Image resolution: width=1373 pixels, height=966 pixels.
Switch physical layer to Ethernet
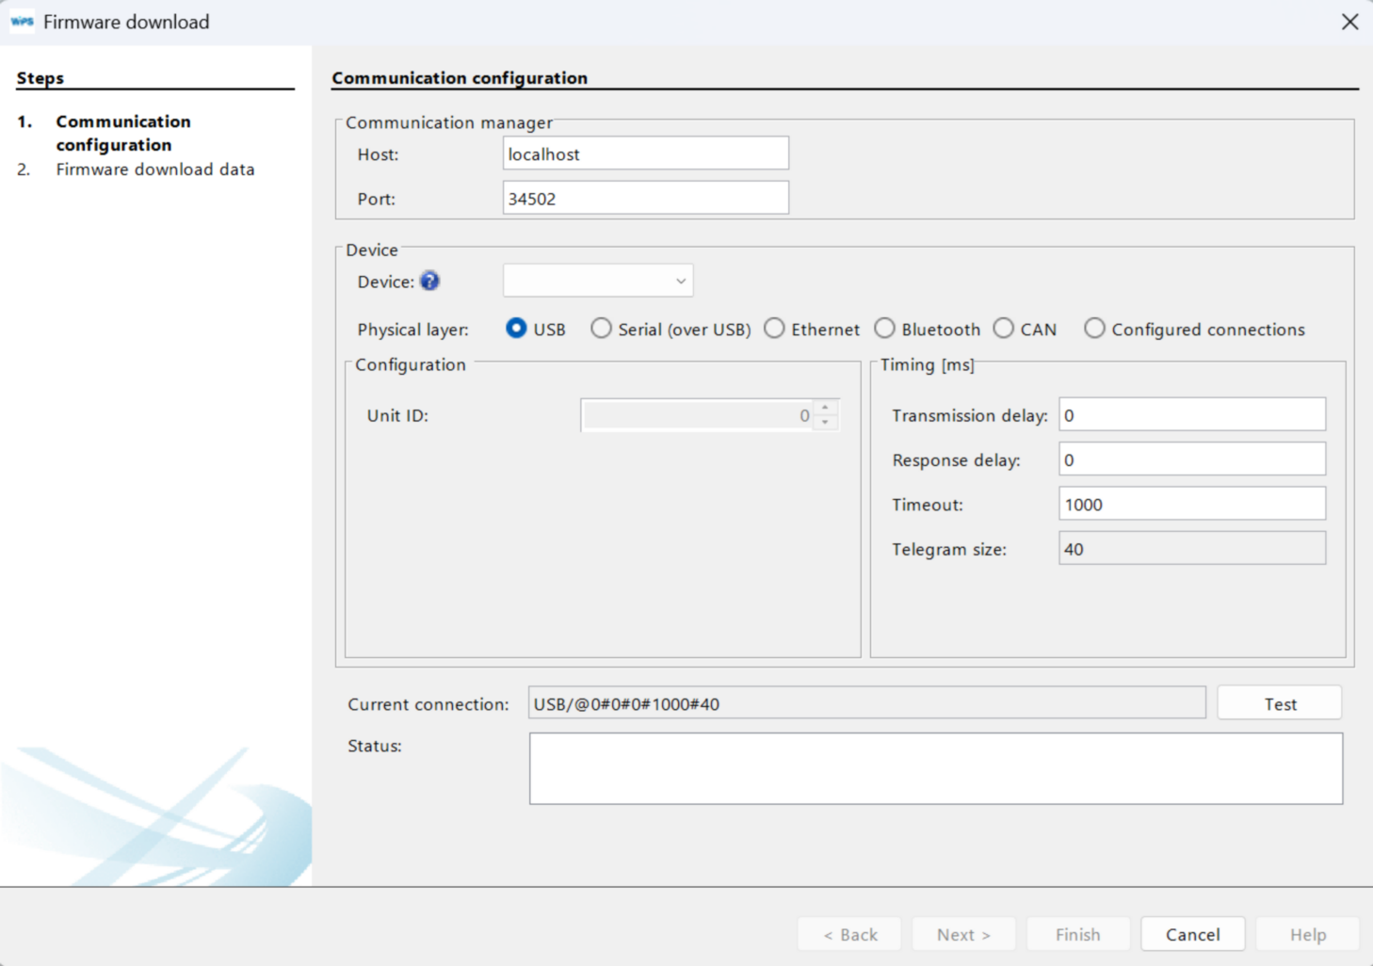coord(774,328)
